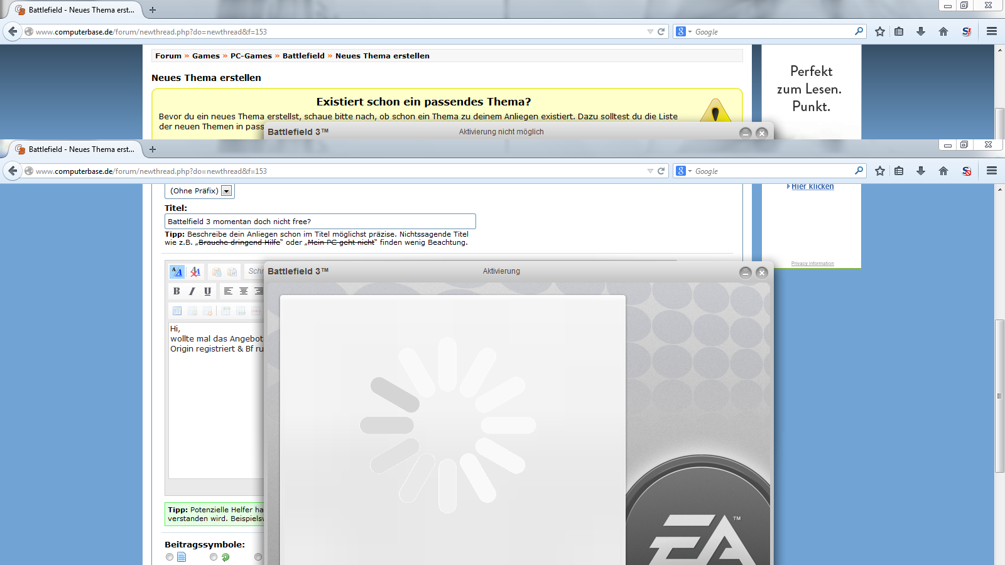Click the insert table icon
1005x565 pixels.
tap(177, 311)
